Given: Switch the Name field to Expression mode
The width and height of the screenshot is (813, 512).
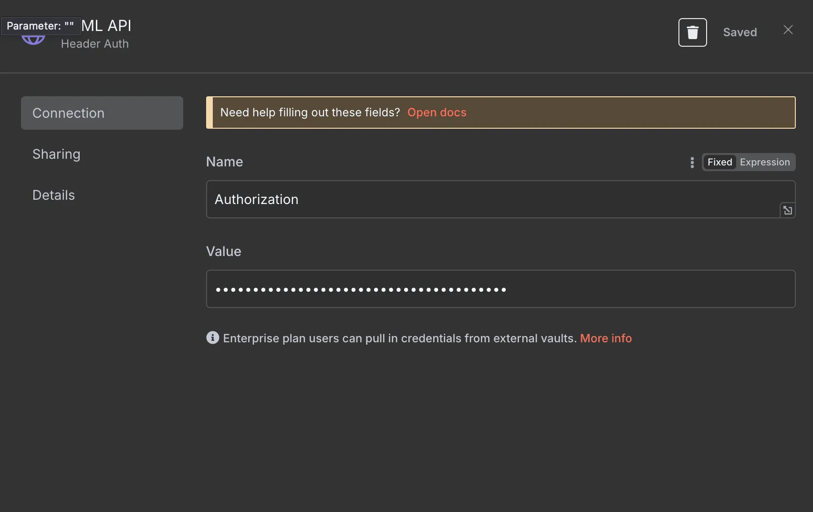Looking at the screenshot, I should [x=764, y=162].
